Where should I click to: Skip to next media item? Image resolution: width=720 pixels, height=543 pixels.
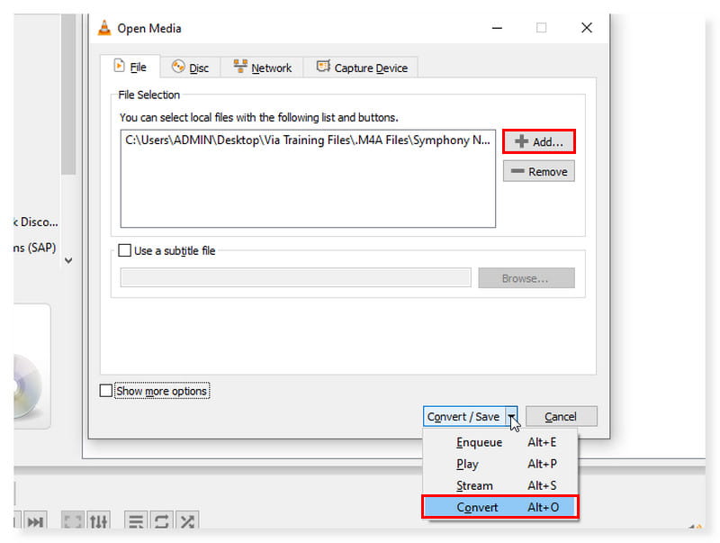point(34,520)
